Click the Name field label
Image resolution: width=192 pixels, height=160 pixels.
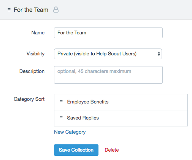tap(38, 33)
